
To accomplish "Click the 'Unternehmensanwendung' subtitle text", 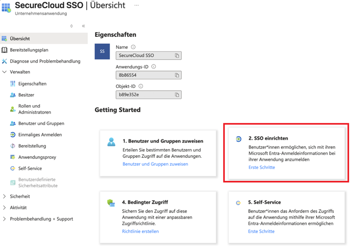I will tap(41, 14).
